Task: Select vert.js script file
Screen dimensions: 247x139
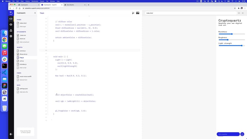Action: point(22,61)
